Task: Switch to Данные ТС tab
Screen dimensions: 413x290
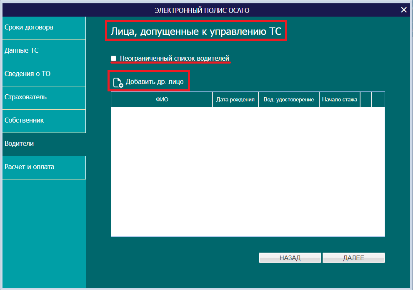Action: (x=44, y=51)
